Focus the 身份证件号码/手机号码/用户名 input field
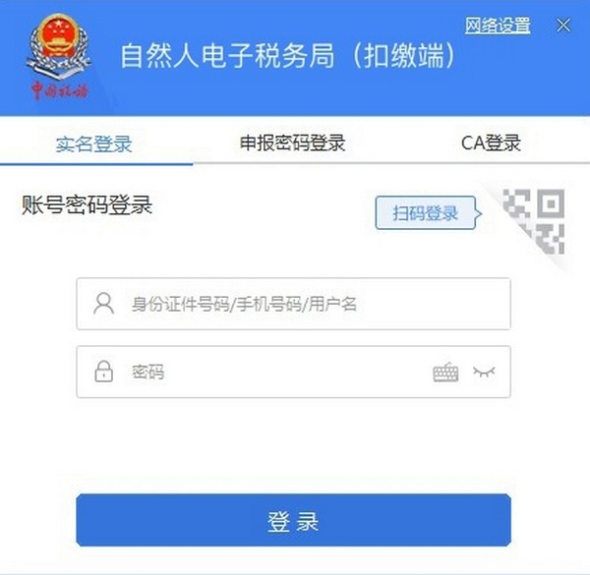 pyautogui.click(x=293, y=304)
